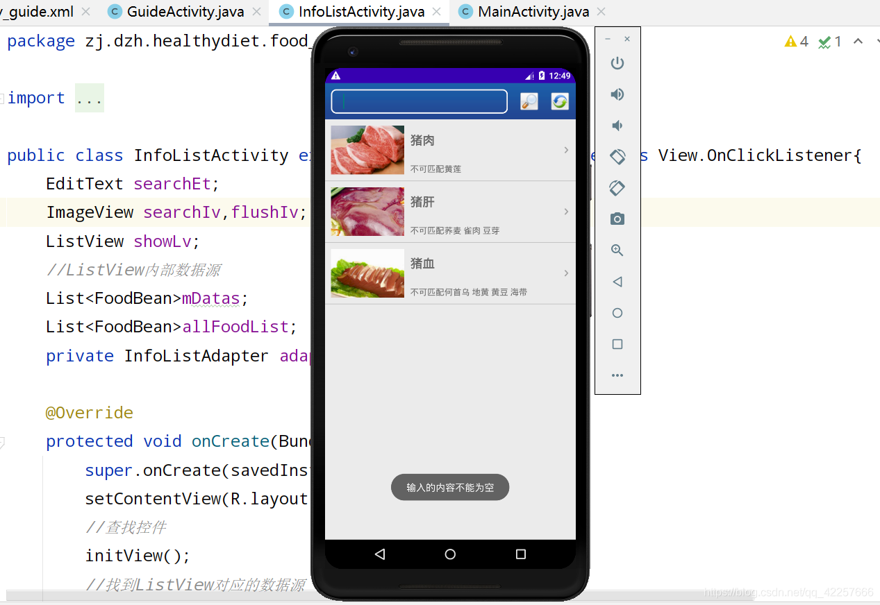The height and width of the screenshot is (605, 880).
Task: Close the MainActivity.java tab
Action: pos(601,12)
